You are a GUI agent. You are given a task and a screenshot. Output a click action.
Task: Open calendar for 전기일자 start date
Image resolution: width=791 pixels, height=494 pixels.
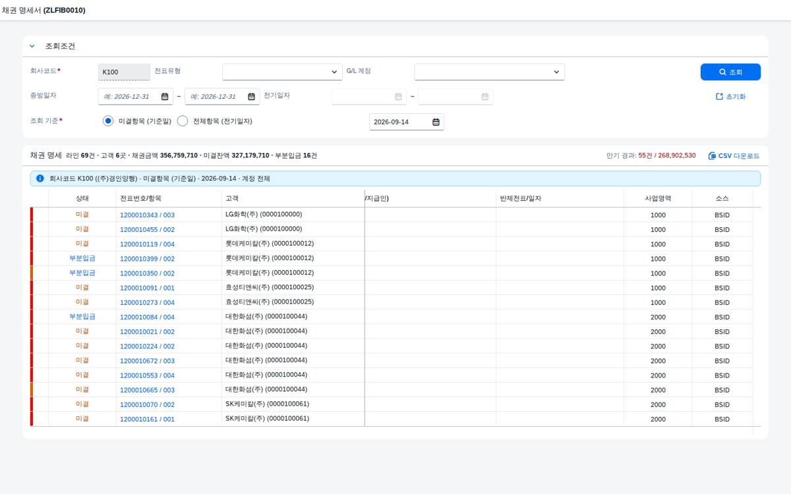[398, 96]
